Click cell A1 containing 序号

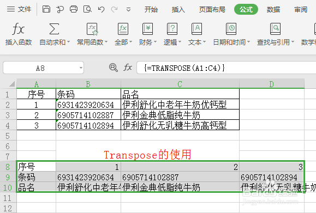tap(36, 94)
